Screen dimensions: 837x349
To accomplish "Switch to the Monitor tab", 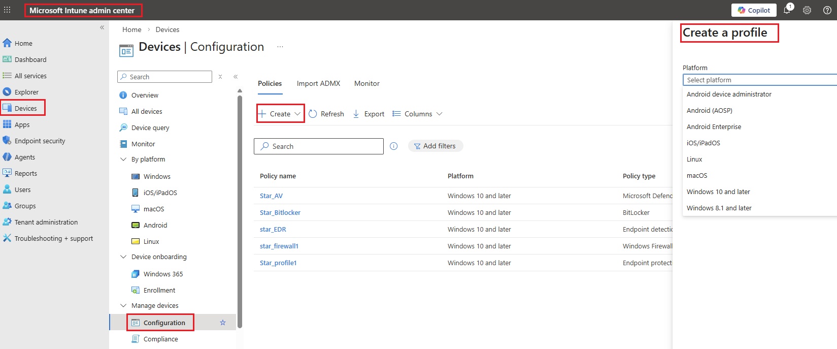I will (366, 83).
